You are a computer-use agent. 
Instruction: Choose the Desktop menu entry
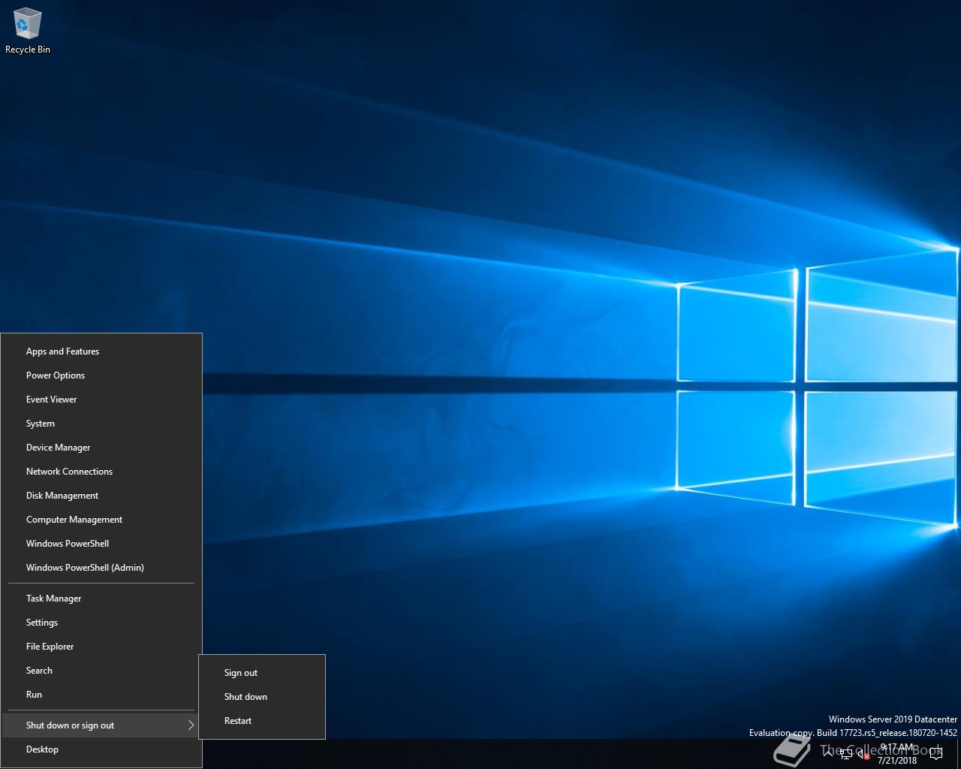pos(101,749)
